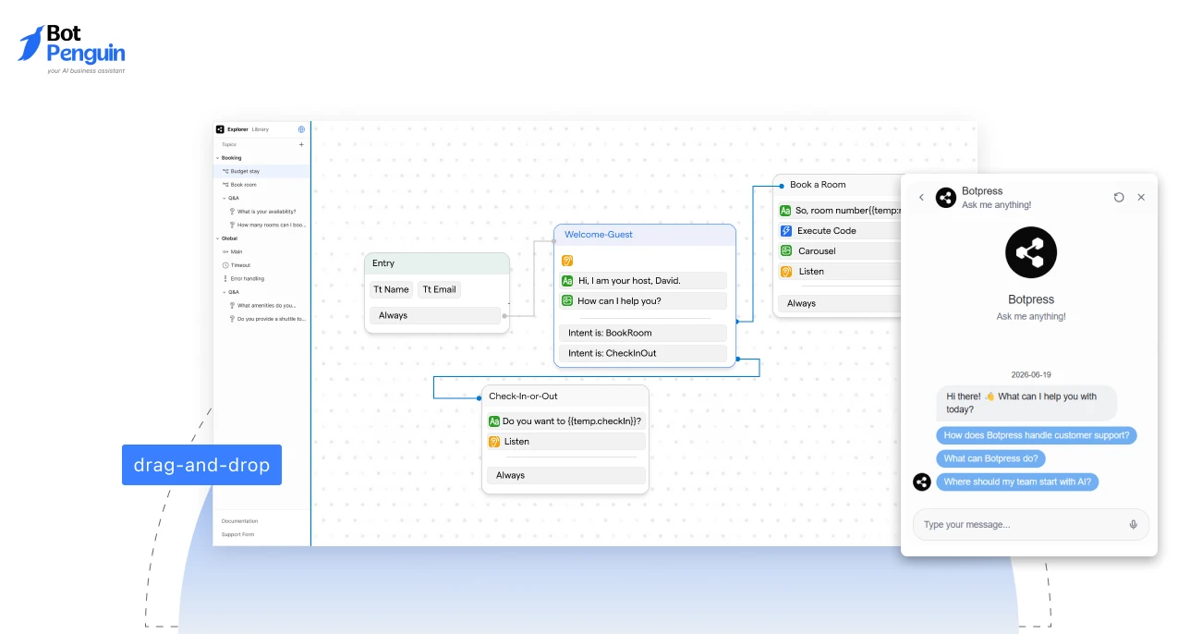The height and width of the screenshot is (634, 1190).
Task: Switch to the Explorer tab
Action: click(237, 129)
